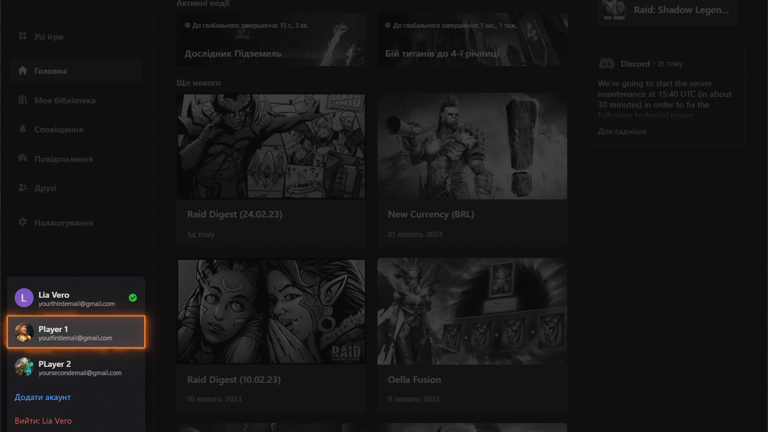
Task: Click the Discord logo icon
Action: [607, 64]
